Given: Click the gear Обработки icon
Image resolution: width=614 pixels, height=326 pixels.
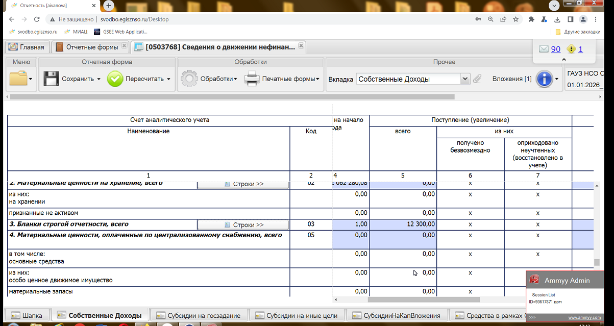Looking at the screenshot, I should (x=189, y=79).
